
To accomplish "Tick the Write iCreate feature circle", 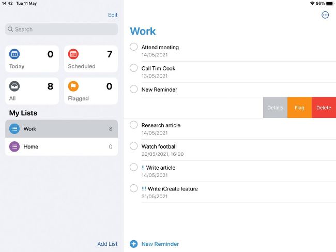I will point(134,188).
